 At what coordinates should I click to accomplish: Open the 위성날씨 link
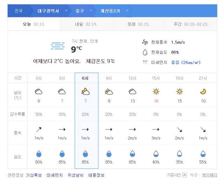tap(76, 175)
